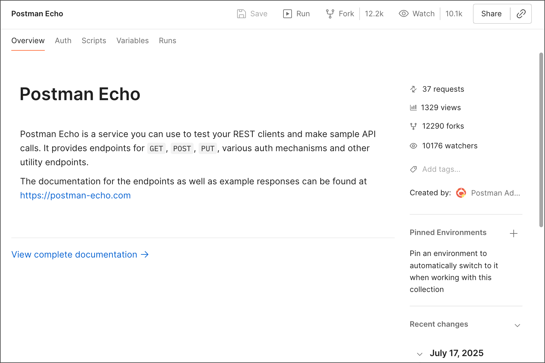Viewport: 545px width, 363px height.
Task: Click the PUT code label
Action: (x=208, y=149)
